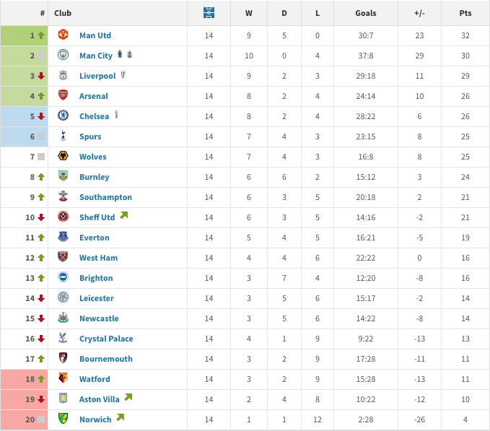
Task: Click the Pts column header
Action: tap(465, 13)
